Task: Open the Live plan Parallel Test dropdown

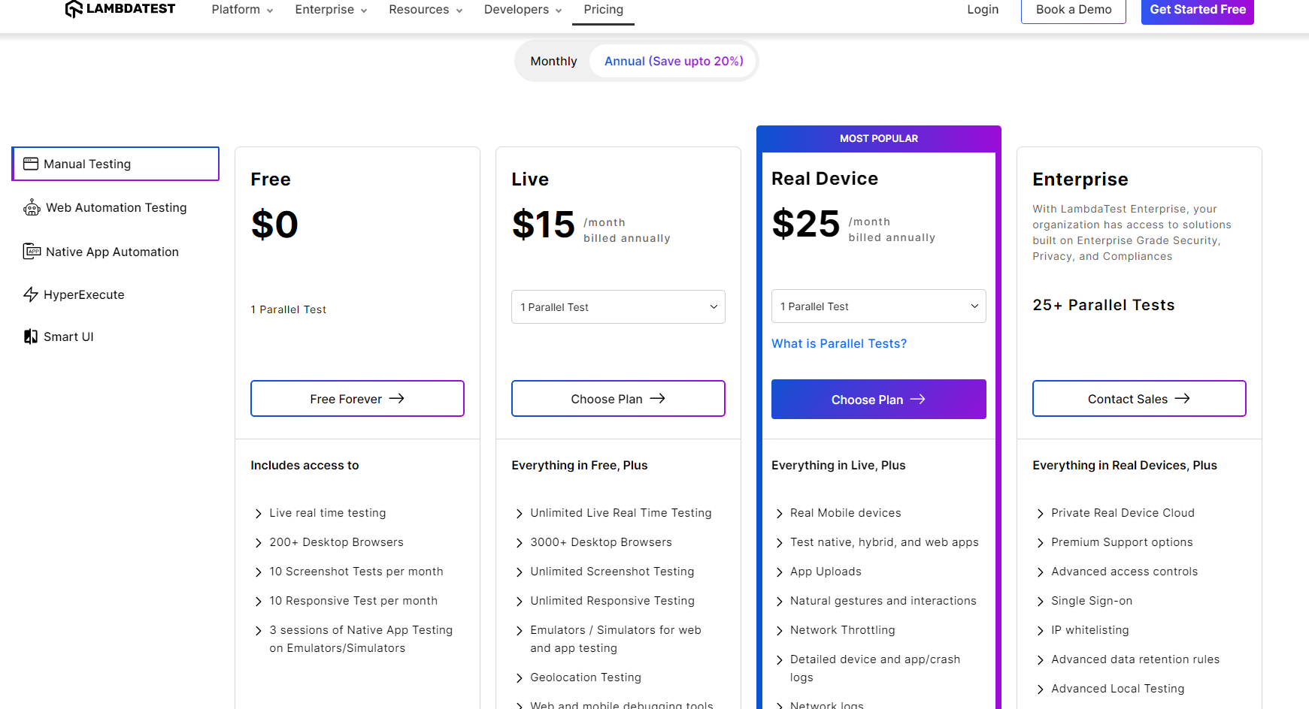Action: click(x=618, y=307)
